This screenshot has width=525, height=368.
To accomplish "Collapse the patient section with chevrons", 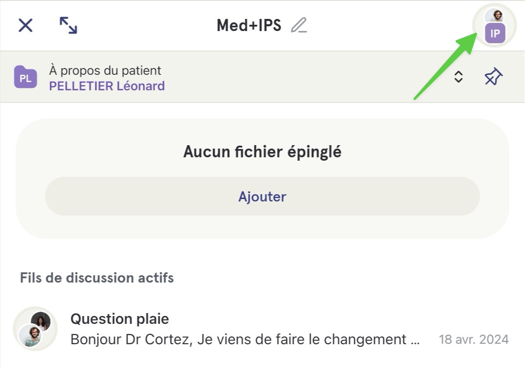I will [458, 77].
